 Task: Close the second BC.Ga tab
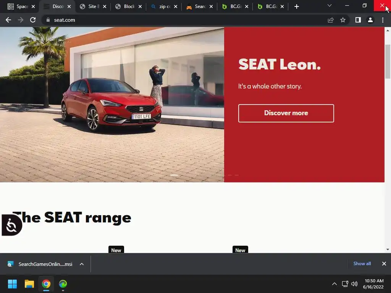click(282, 6)
